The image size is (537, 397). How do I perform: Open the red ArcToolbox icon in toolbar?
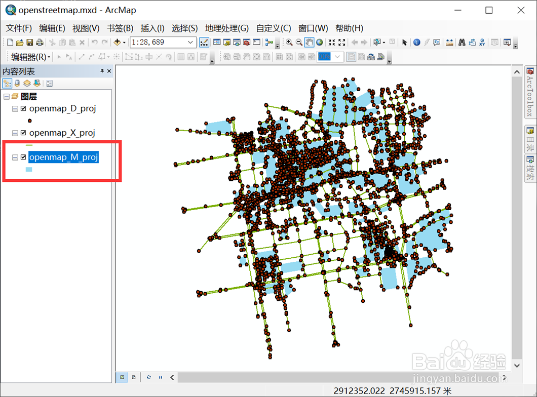247,42
